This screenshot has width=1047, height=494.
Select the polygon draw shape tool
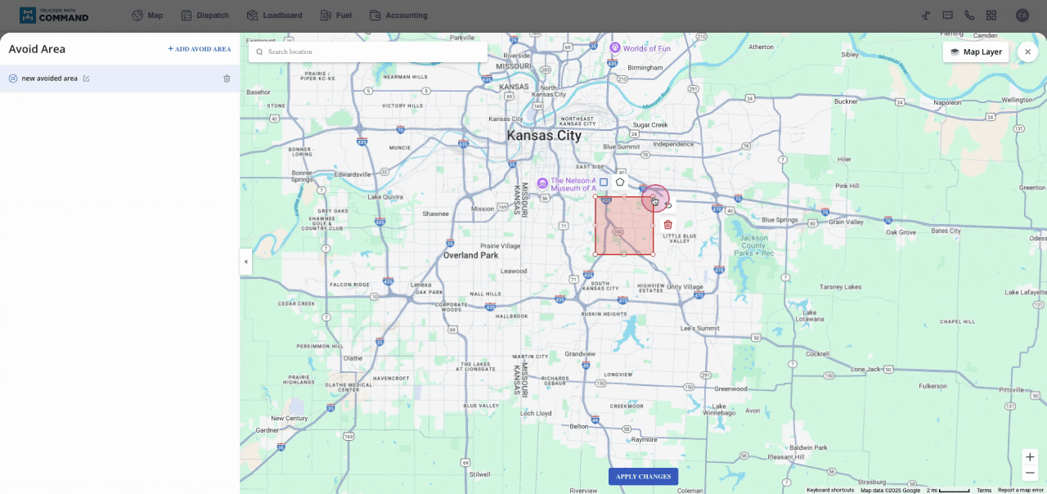(620, 182)
